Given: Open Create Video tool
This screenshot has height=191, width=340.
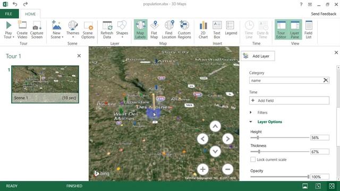Looking at the screenshot, I should pyautogui.click(x=22, y=30).
